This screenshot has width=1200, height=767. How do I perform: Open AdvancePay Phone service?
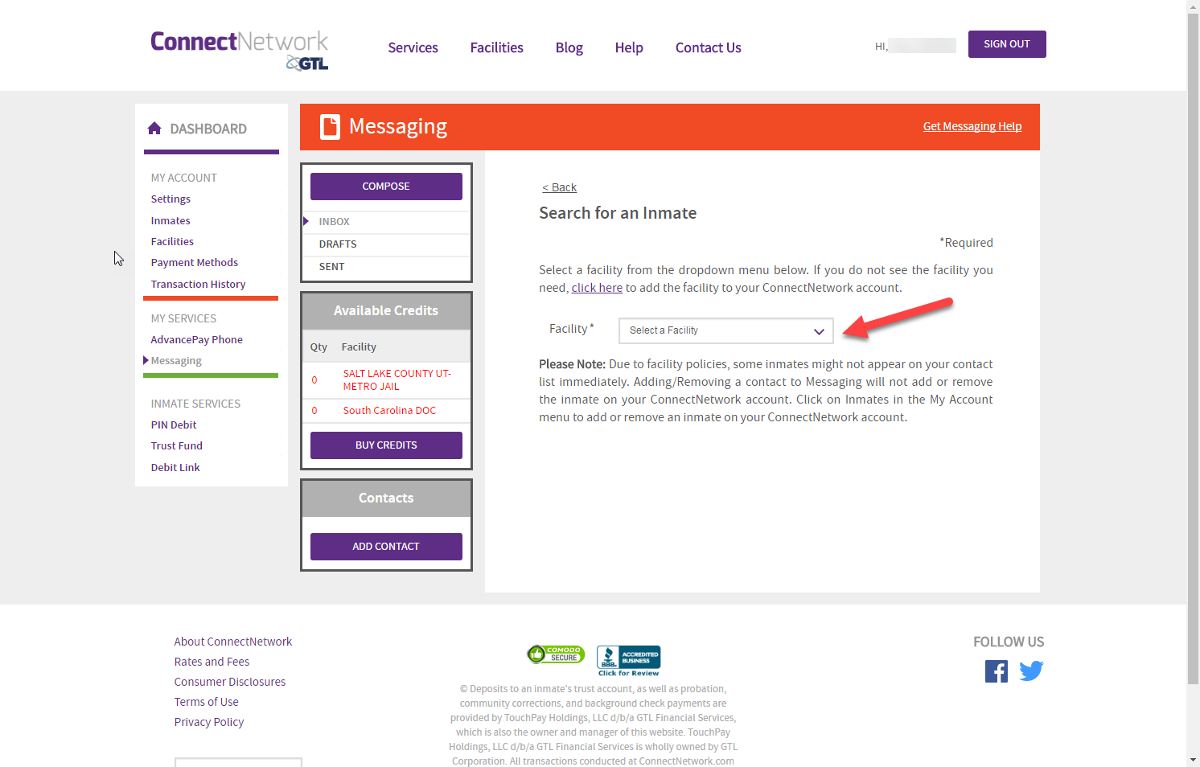pos(196,340)
